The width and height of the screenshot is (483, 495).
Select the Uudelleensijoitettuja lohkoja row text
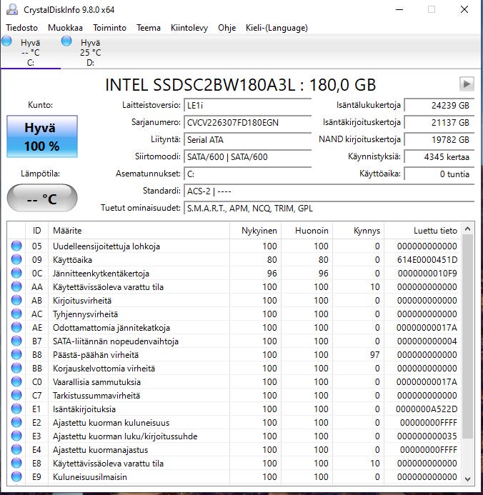(106, 246)
